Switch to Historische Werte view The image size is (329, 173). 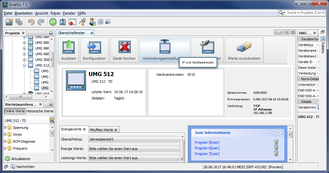[40, 111]
